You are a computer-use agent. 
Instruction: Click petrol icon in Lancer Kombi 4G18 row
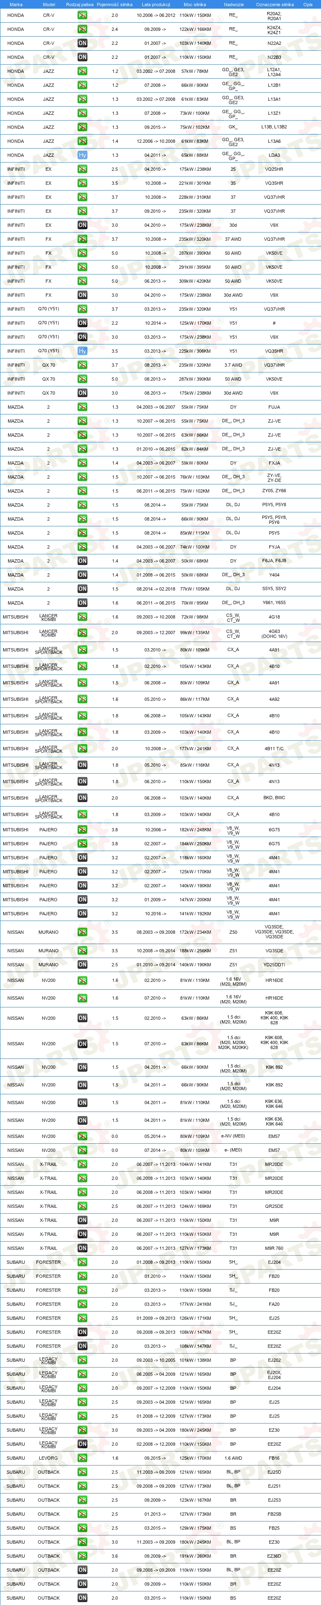pos(82,617)
